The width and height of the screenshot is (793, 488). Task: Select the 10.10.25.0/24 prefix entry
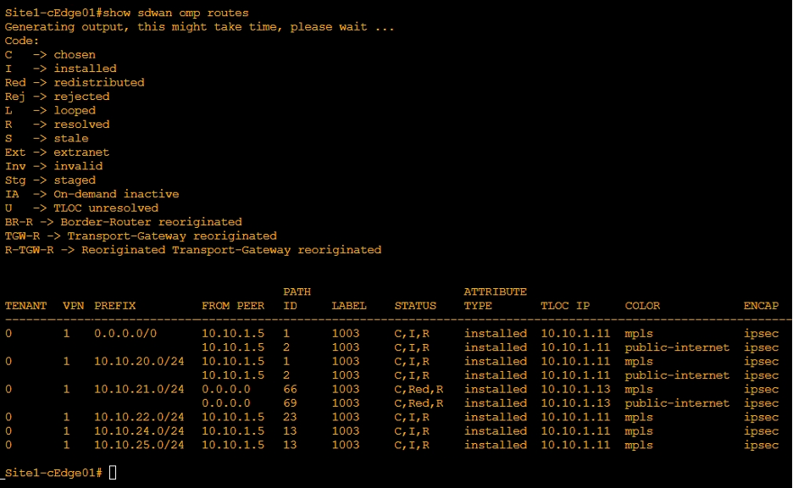[x=139, y=446]
